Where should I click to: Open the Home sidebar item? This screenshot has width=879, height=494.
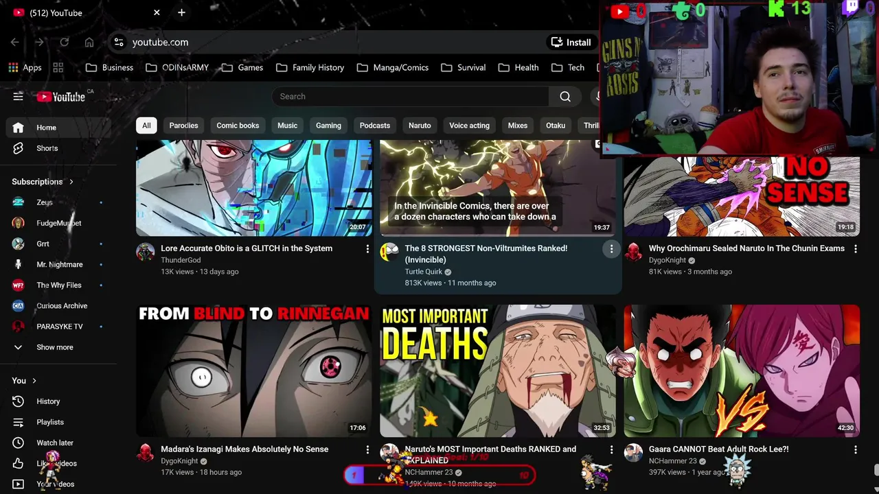[58, 128]
